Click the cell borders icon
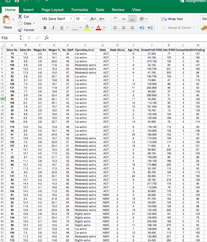Viewport: 207px width, 242px height. (75, 28)
